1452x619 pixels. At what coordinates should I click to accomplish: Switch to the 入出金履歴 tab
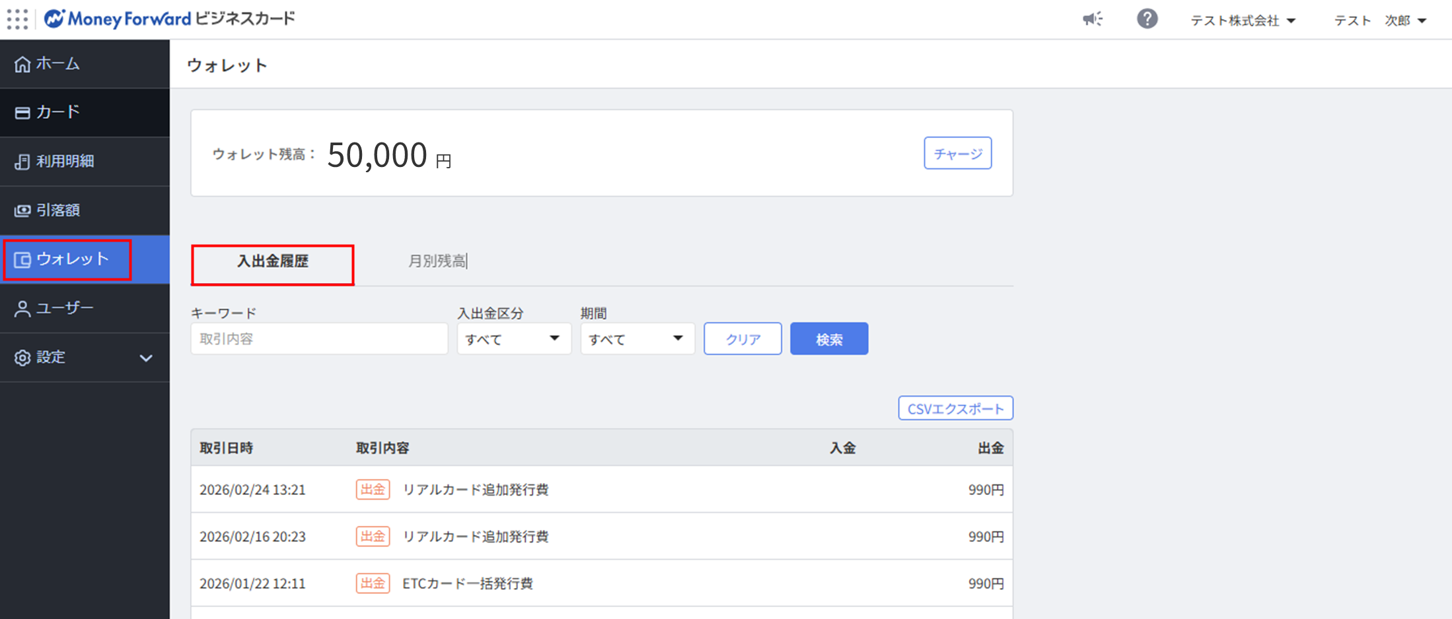click(x=272, y=262)
